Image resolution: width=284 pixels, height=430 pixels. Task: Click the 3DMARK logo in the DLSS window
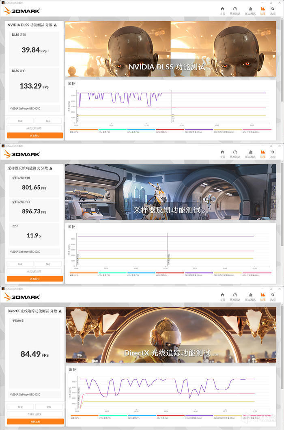[22, 11]
